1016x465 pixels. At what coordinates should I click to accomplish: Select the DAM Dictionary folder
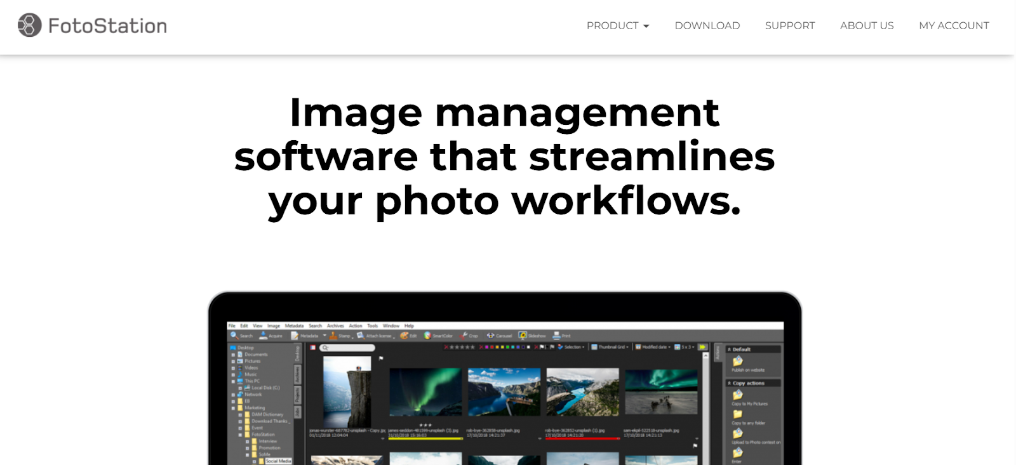point(264,414)
